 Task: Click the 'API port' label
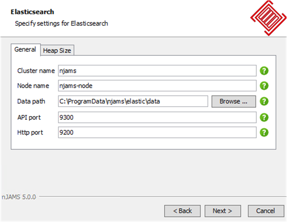pos(29,118)
